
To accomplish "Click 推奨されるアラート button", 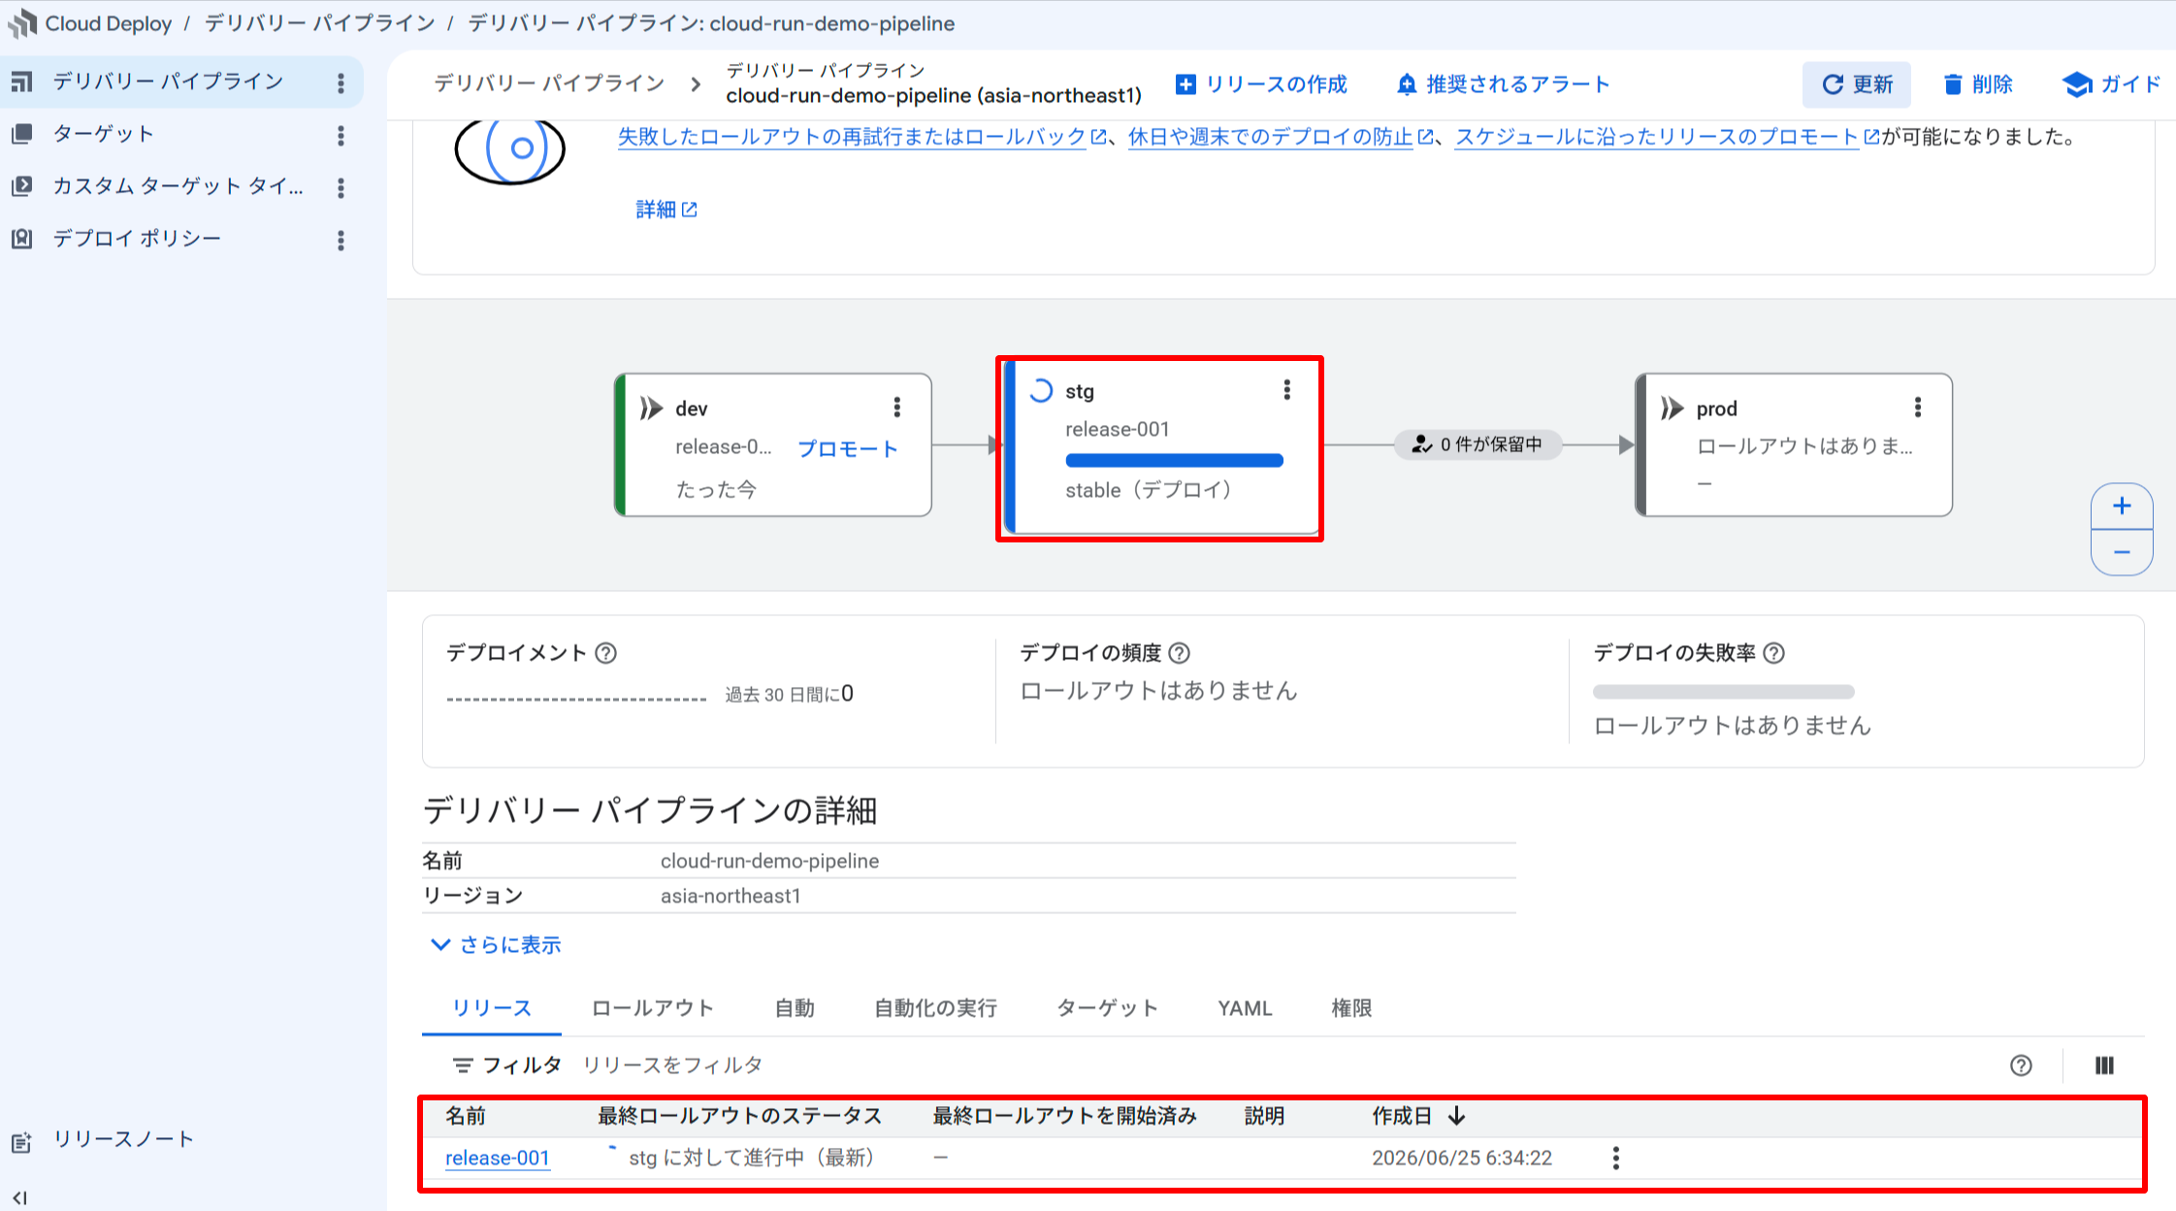I will (x=1503, y=84).
